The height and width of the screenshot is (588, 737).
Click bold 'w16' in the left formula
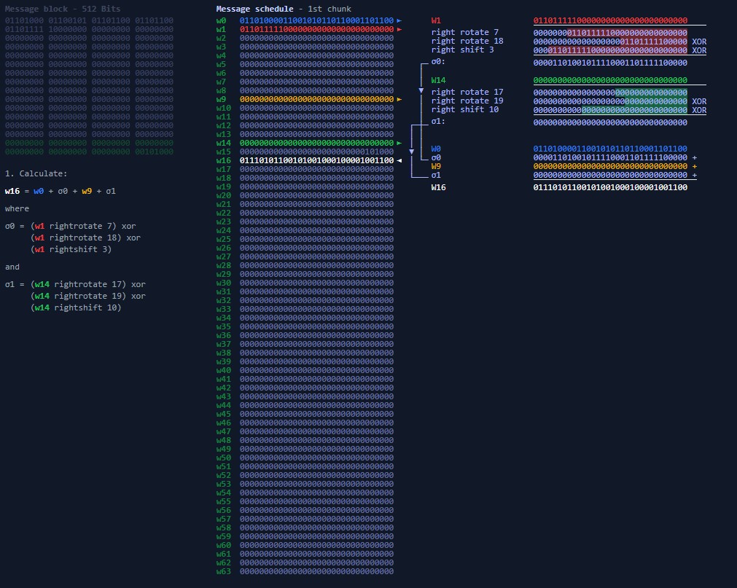(x=12, y=191)
